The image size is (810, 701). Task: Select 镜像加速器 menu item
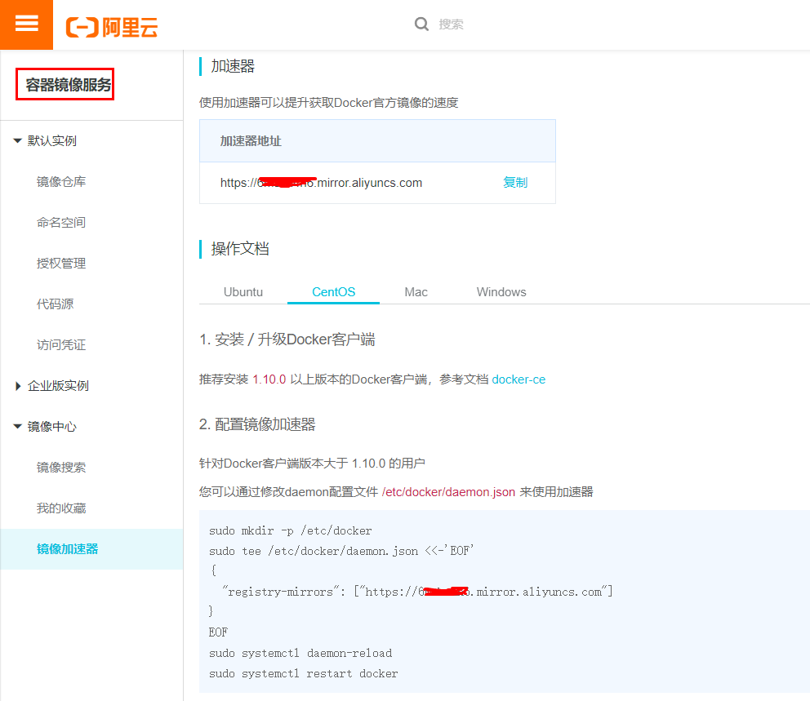pyautogui.click(x=68, y=549)
